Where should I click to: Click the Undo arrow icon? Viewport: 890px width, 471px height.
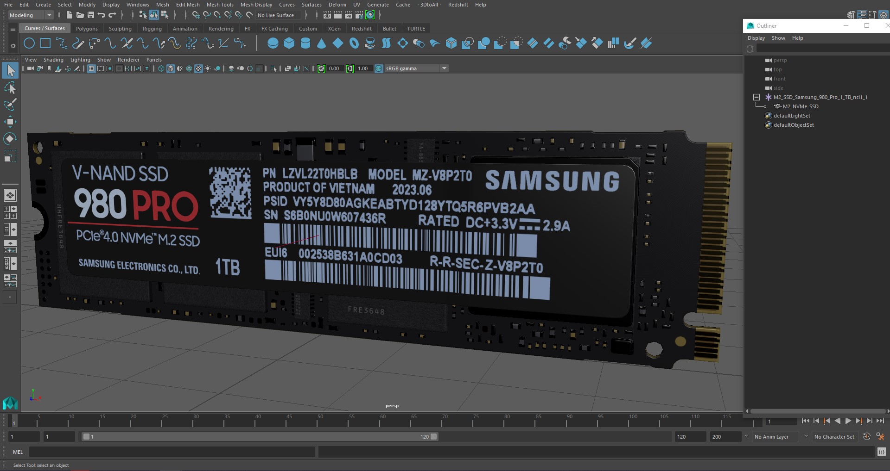point(102,15)
